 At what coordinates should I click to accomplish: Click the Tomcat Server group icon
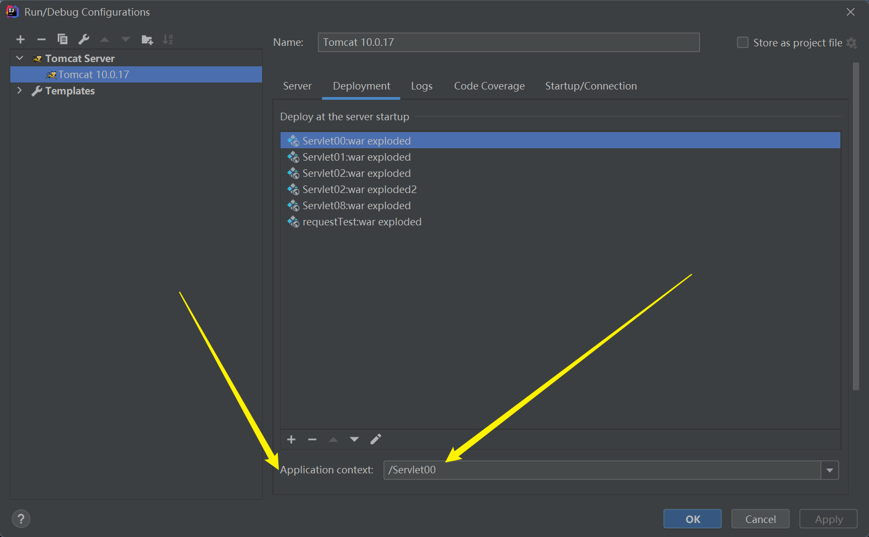tap(37, 58)
